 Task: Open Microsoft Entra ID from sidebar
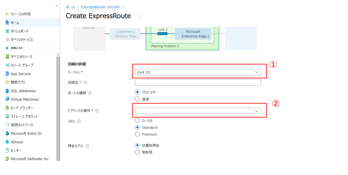tap(26, 133)
